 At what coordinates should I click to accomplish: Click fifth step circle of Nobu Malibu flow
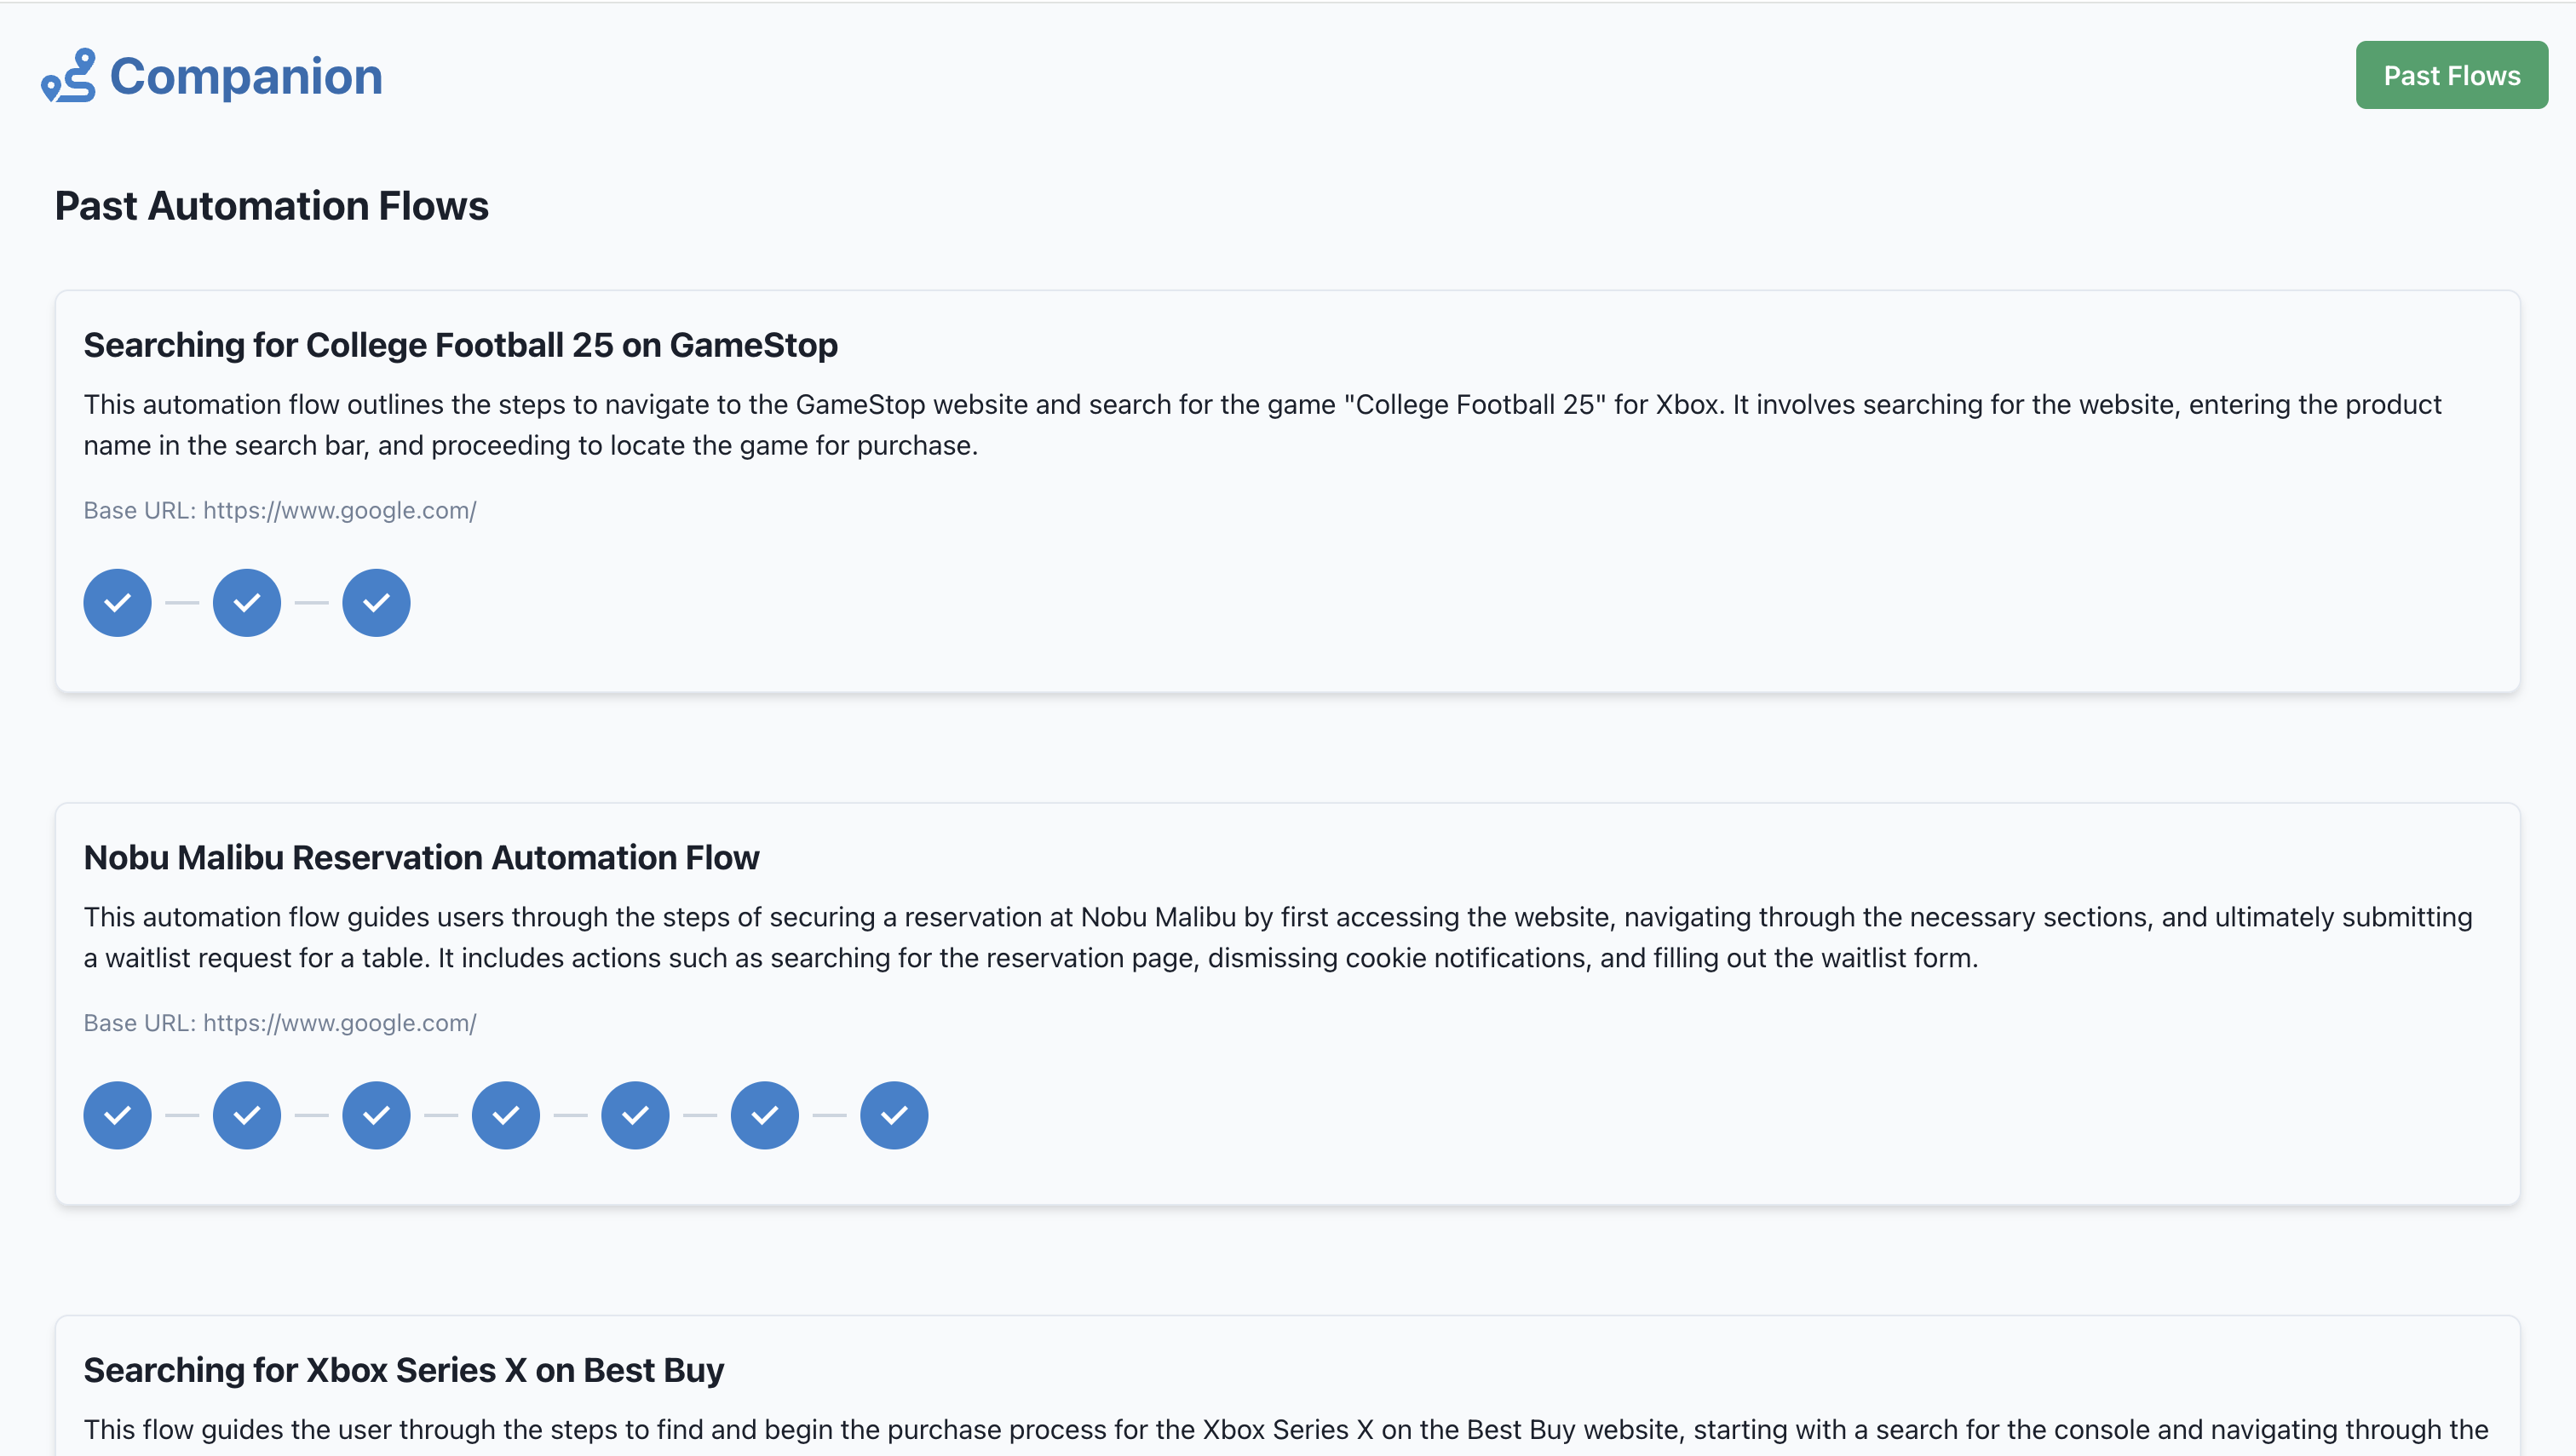635,1115
